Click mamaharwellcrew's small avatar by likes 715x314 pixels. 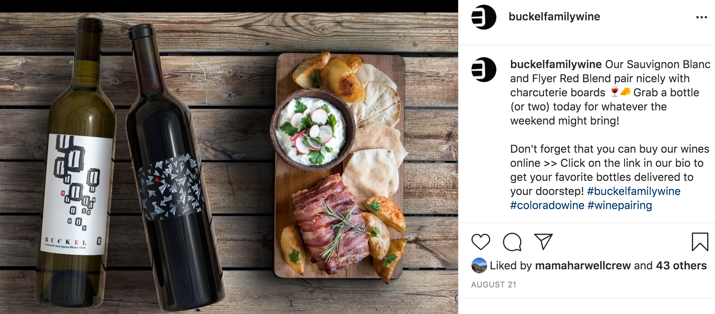[479, 265]
